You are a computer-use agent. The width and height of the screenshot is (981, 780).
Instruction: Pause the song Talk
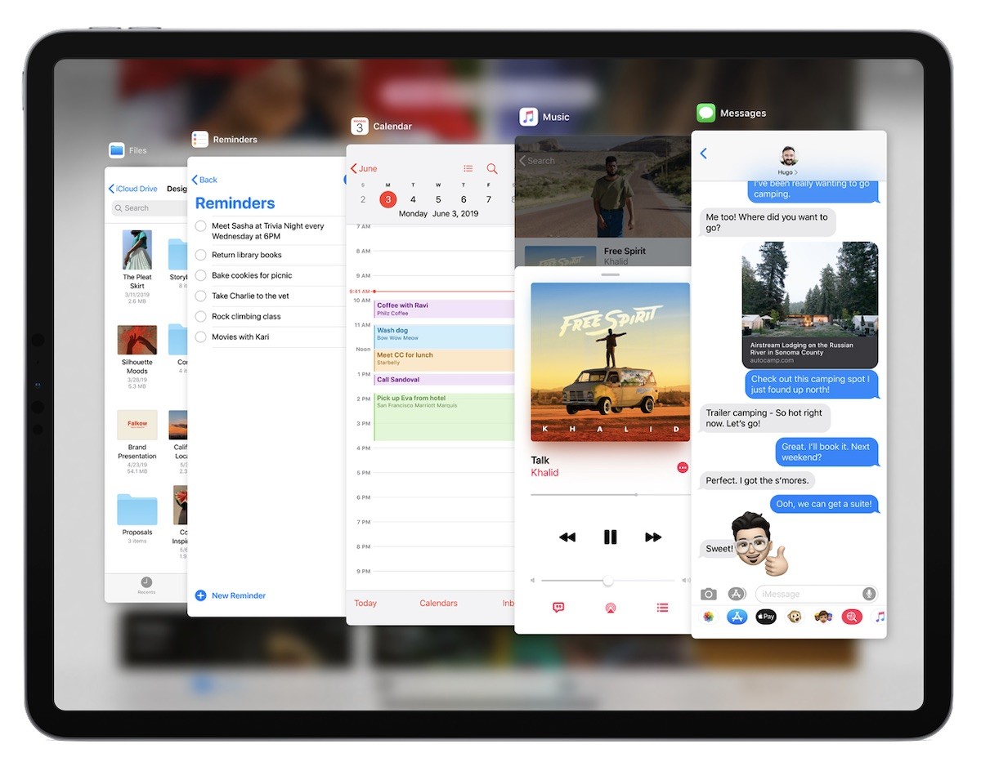pos(610,537)
